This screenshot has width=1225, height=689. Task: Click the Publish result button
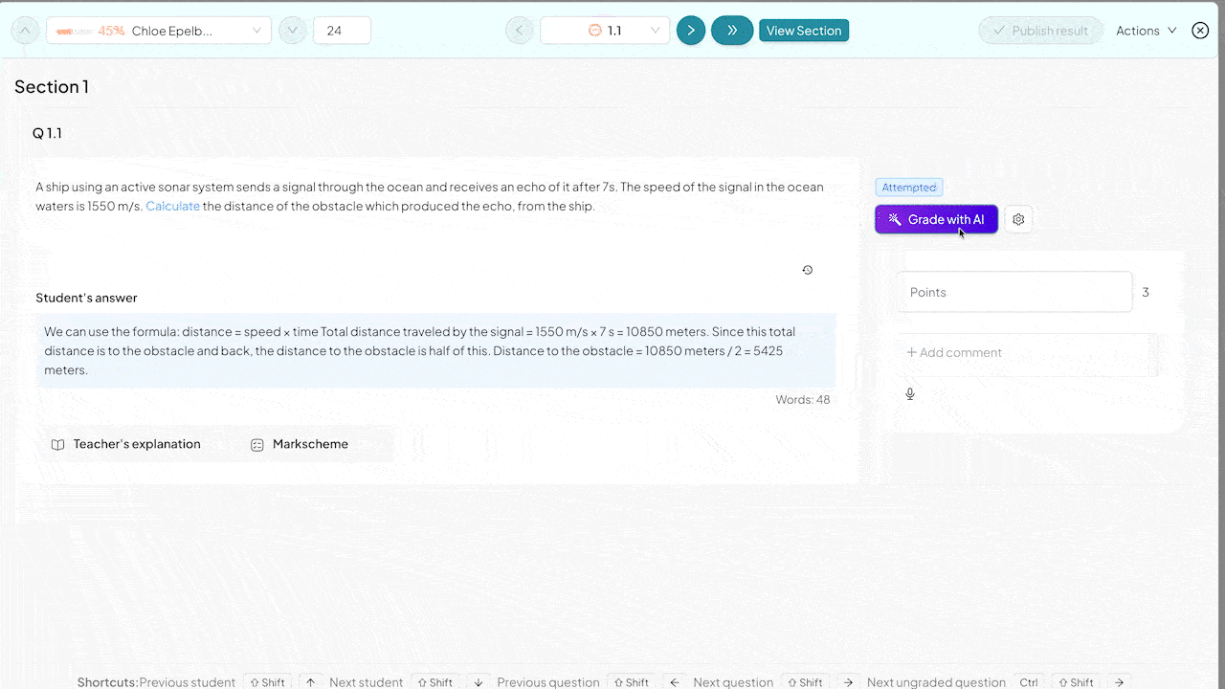click(x=1040, y=31)
